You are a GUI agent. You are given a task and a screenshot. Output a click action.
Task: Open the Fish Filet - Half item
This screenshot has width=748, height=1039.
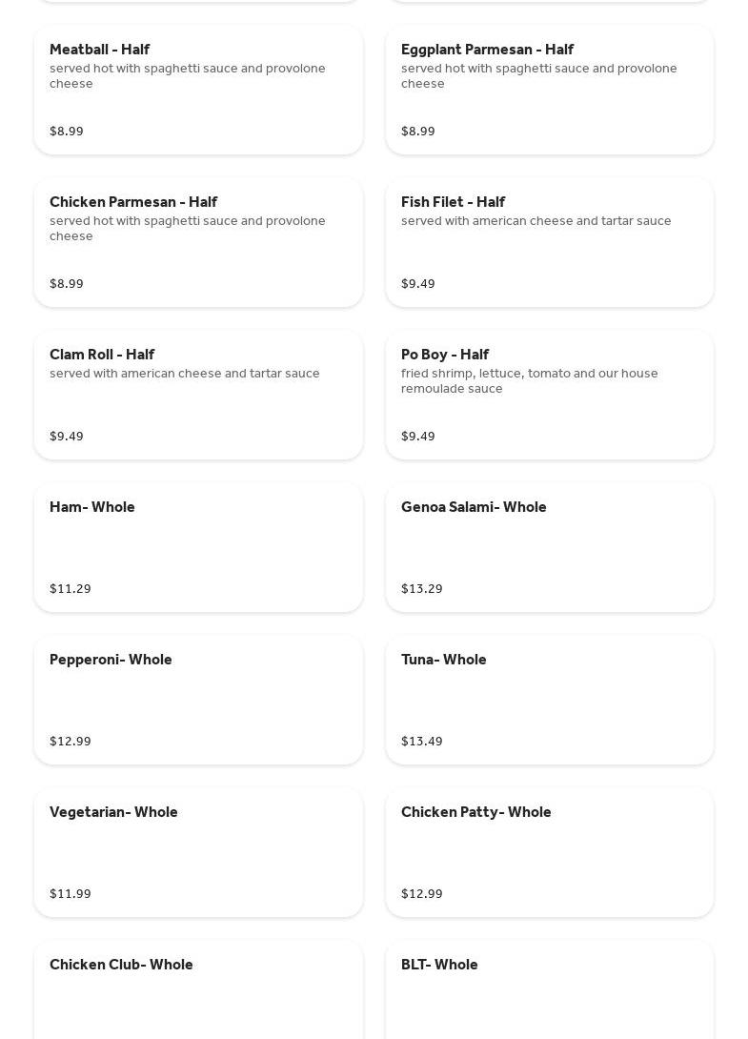549,242
